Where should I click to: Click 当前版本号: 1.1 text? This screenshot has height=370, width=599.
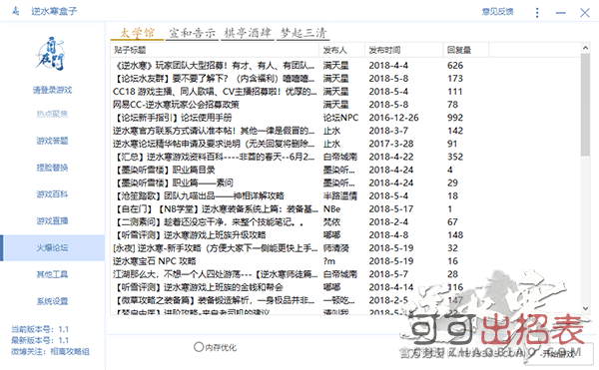point(40,329)
